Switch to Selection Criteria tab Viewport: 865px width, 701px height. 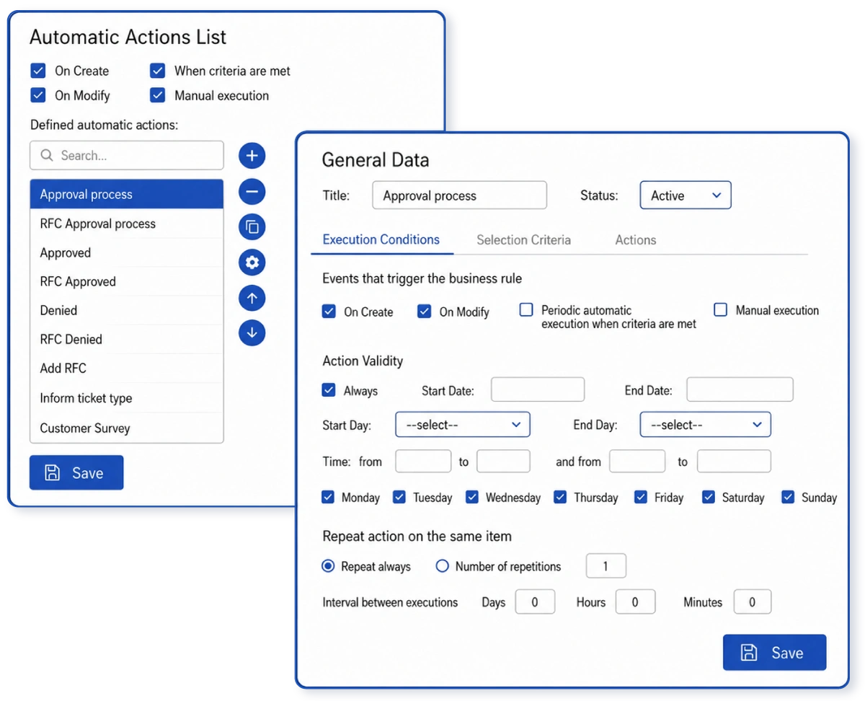click(x=523, y=240)
